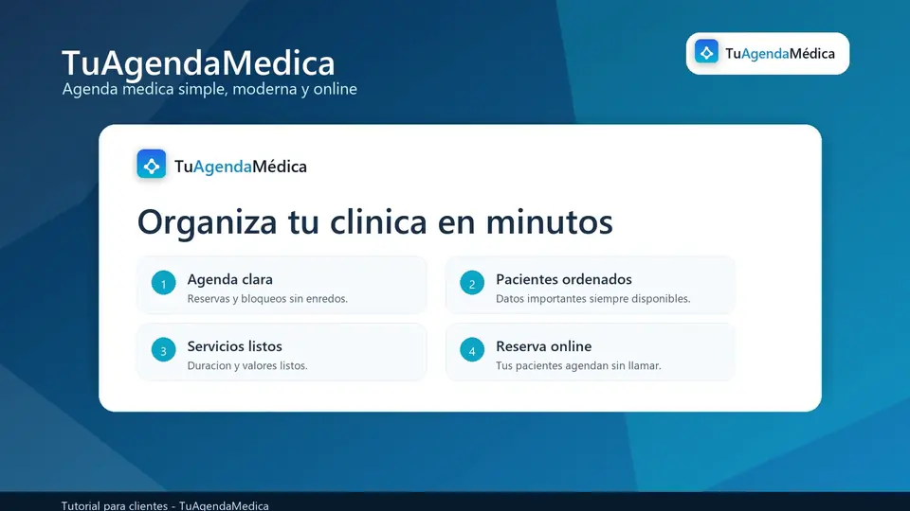Viewport: 910px width, 511px height.
Task: Click text 'Datos importantes siempre disponibles.'
Action: point(593,299)
